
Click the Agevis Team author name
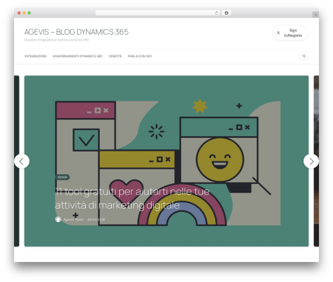73,219
